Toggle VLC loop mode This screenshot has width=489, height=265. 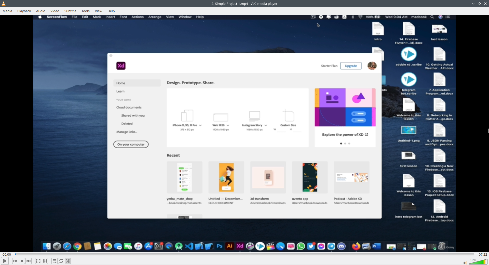[61, 261]
